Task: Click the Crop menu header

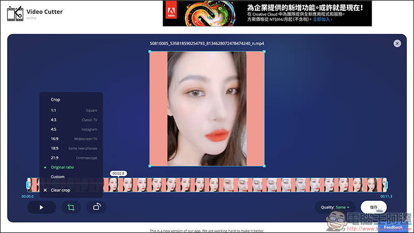Action: coord(55,99)
